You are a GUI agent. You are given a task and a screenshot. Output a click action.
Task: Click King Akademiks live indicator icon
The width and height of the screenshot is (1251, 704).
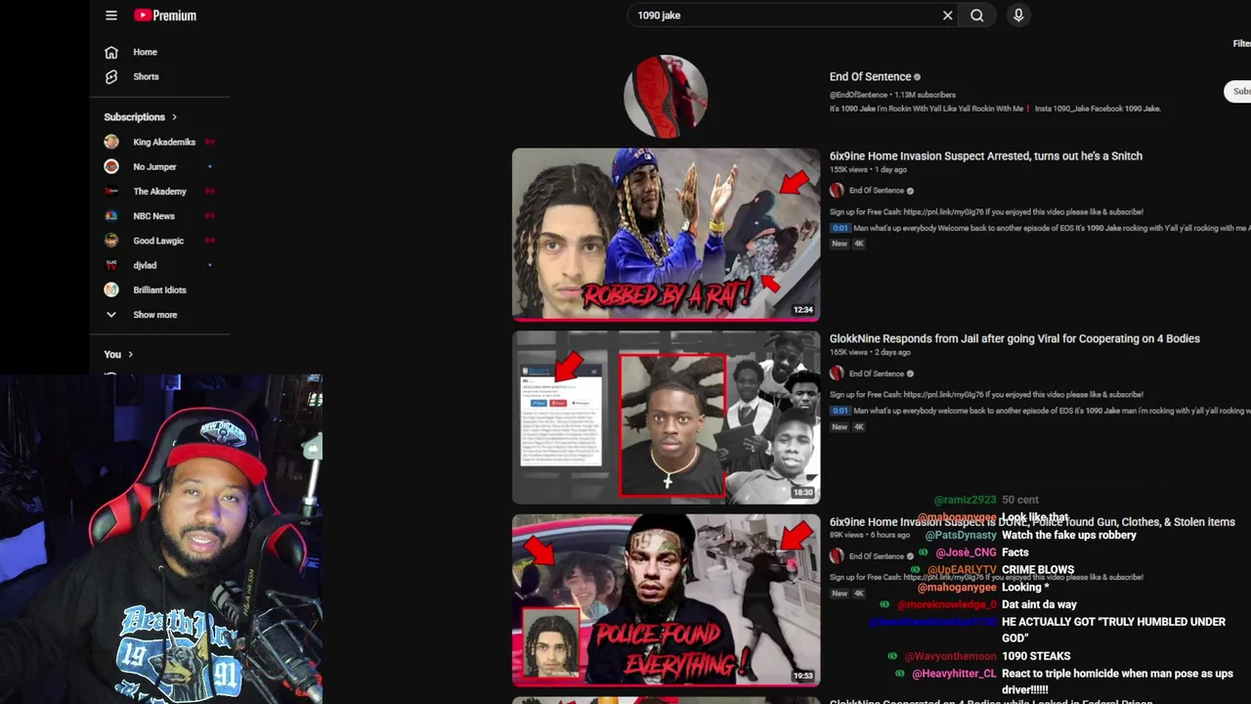coord(209,142)
